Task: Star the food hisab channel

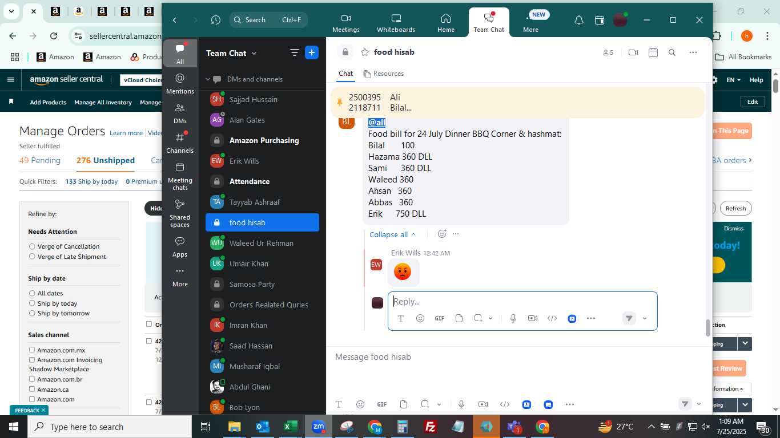Action: 364,52
